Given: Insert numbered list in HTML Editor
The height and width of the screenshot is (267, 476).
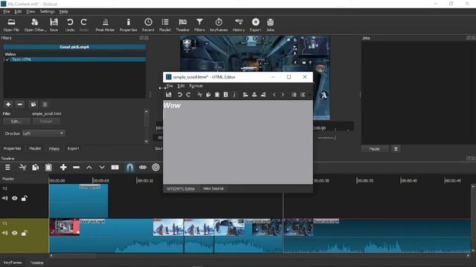Looking at the screenshot, I should pos(303,95).
